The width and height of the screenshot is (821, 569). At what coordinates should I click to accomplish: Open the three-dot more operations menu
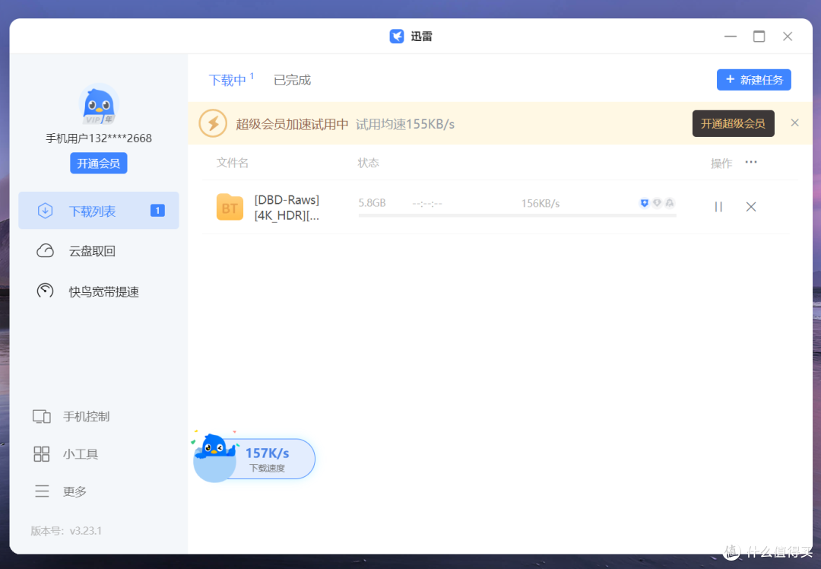(751, 162)
